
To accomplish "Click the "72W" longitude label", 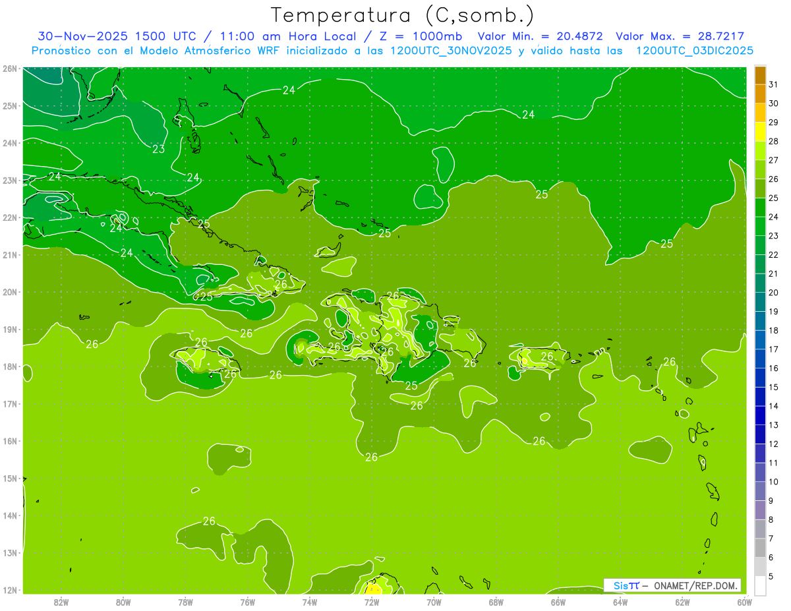I will tap(372, 602).
